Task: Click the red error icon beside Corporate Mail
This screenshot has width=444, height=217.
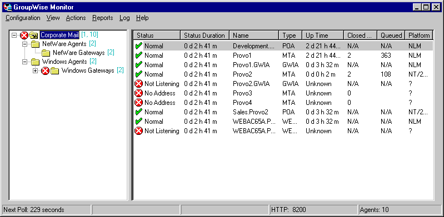Action: tap(24, 36)
